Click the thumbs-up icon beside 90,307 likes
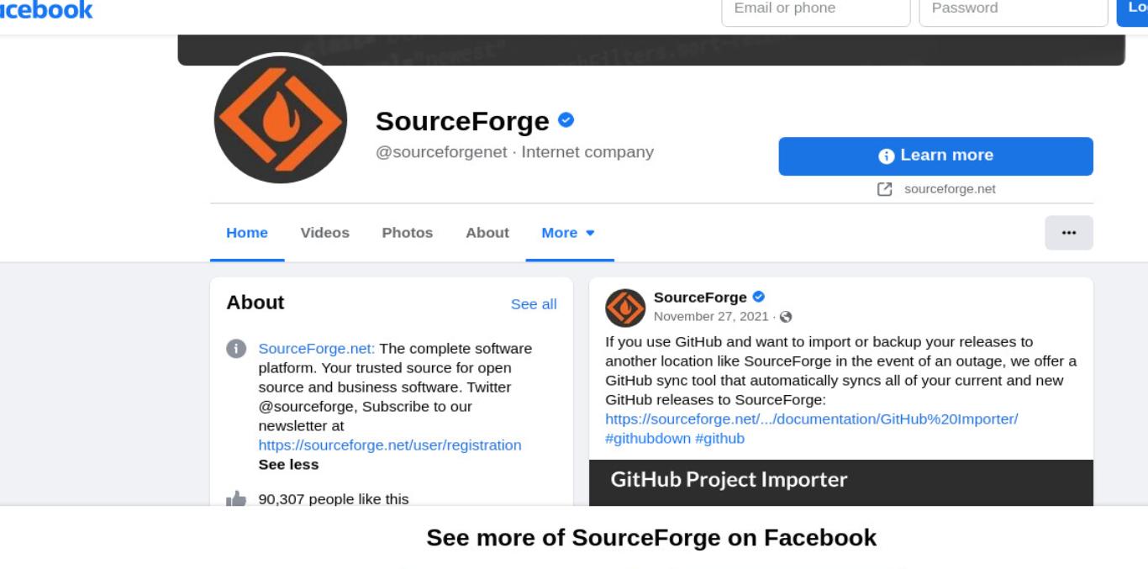Image resolution: width=1148 pixels, height=569 pixels. (x=236, y=499)
